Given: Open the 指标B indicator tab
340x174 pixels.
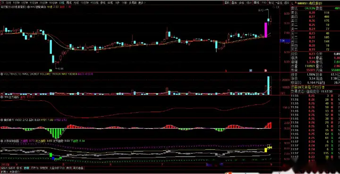Looking at the screenshot, I should pyautogui.click(x=11, y=168).
